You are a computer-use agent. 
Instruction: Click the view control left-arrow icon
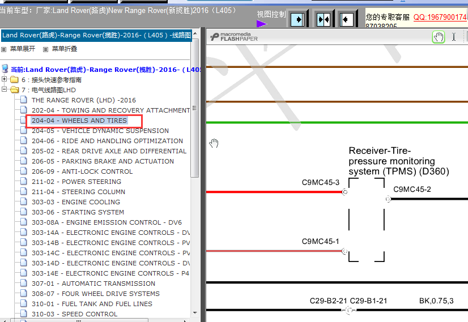(x=347, y=20)
